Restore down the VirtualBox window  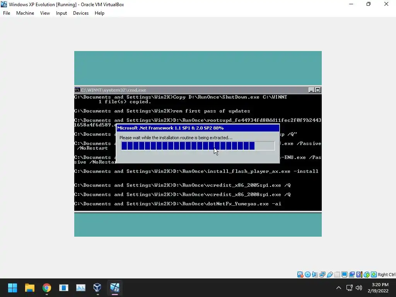pos(369,4)
